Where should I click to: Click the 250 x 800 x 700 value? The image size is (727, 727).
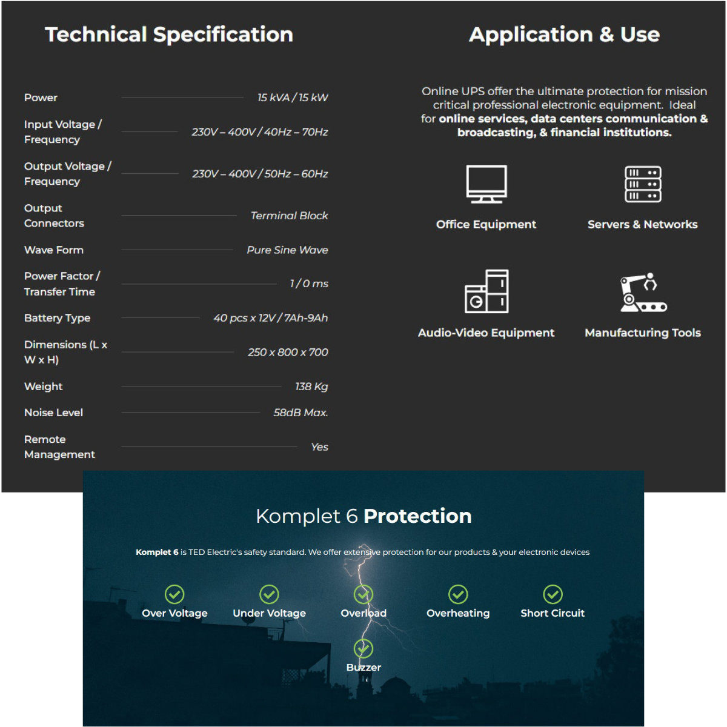[x=288, y=352]
